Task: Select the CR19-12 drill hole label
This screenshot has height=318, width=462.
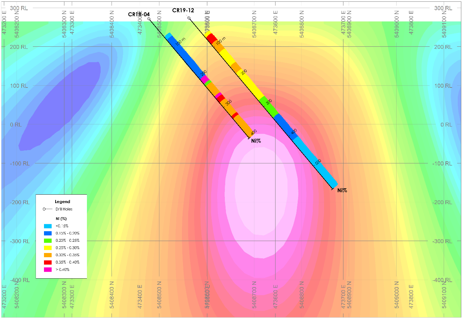Action: click(x=183, y=11)
